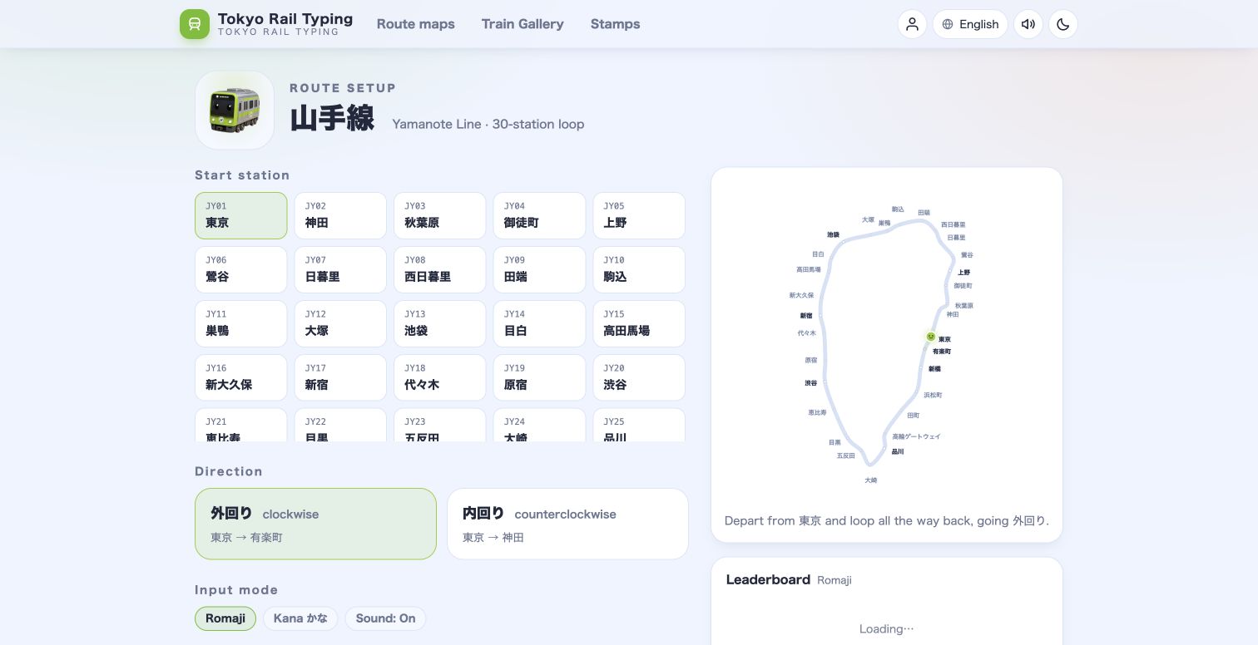
Task: Click the Yamanote train thumbnail image
Action: [235, 110]
